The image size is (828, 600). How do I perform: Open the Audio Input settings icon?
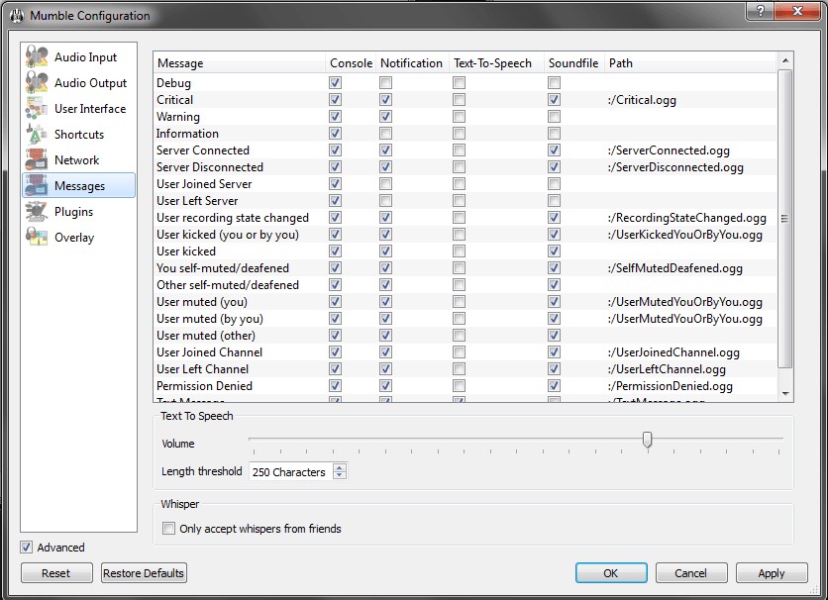(37, 57)
